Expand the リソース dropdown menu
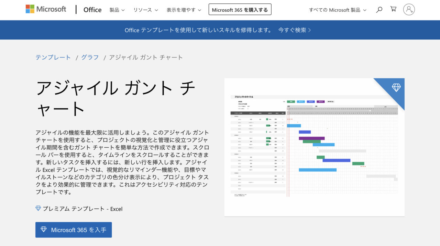 145,10
